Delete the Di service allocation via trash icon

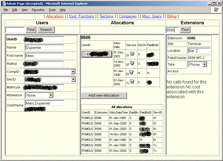[x=131, y=73]
